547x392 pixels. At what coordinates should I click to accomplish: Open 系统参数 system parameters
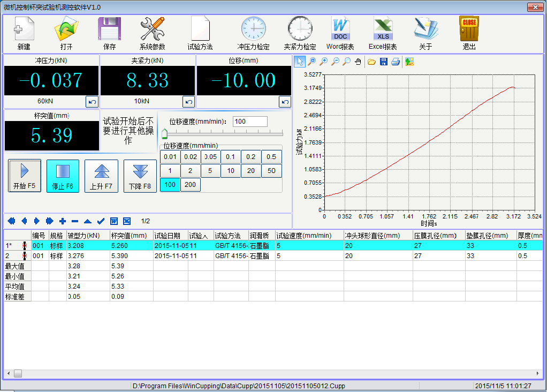[x=153, y=33]
